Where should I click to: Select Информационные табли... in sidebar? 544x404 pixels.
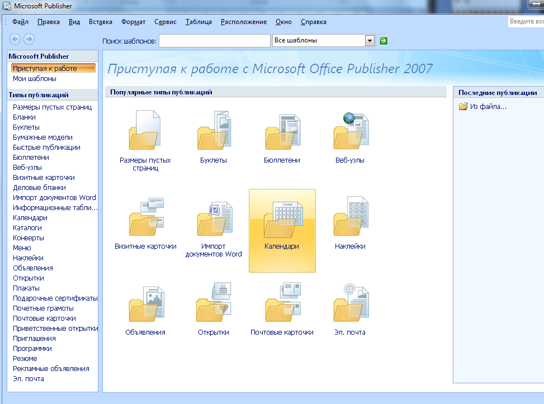coord(55,208)
